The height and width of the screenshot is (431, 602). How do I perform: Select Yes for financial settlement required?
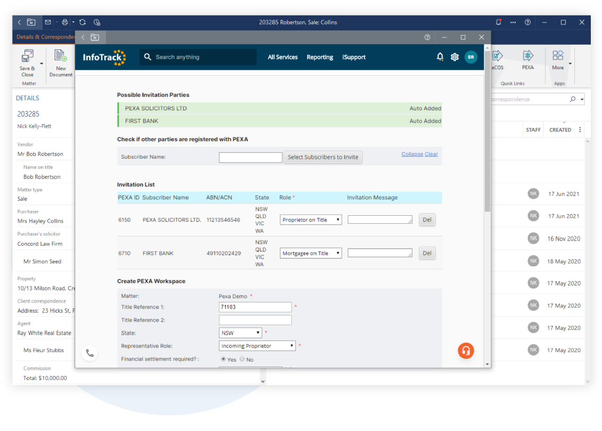click(223, 359)
